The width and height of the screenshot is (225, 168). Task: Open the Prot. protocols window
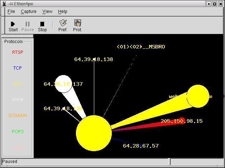(77, 26)
